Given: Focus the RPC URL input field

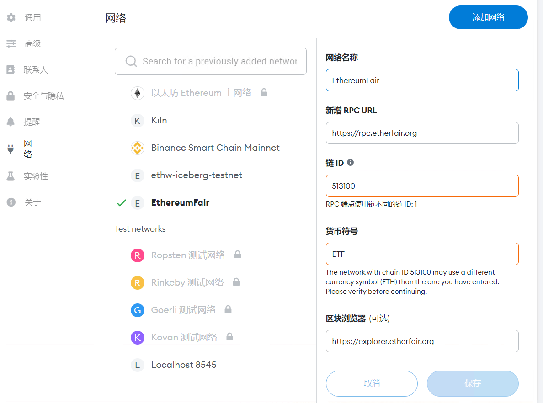Looking at the screenshot, I should (x=422, y=133).
